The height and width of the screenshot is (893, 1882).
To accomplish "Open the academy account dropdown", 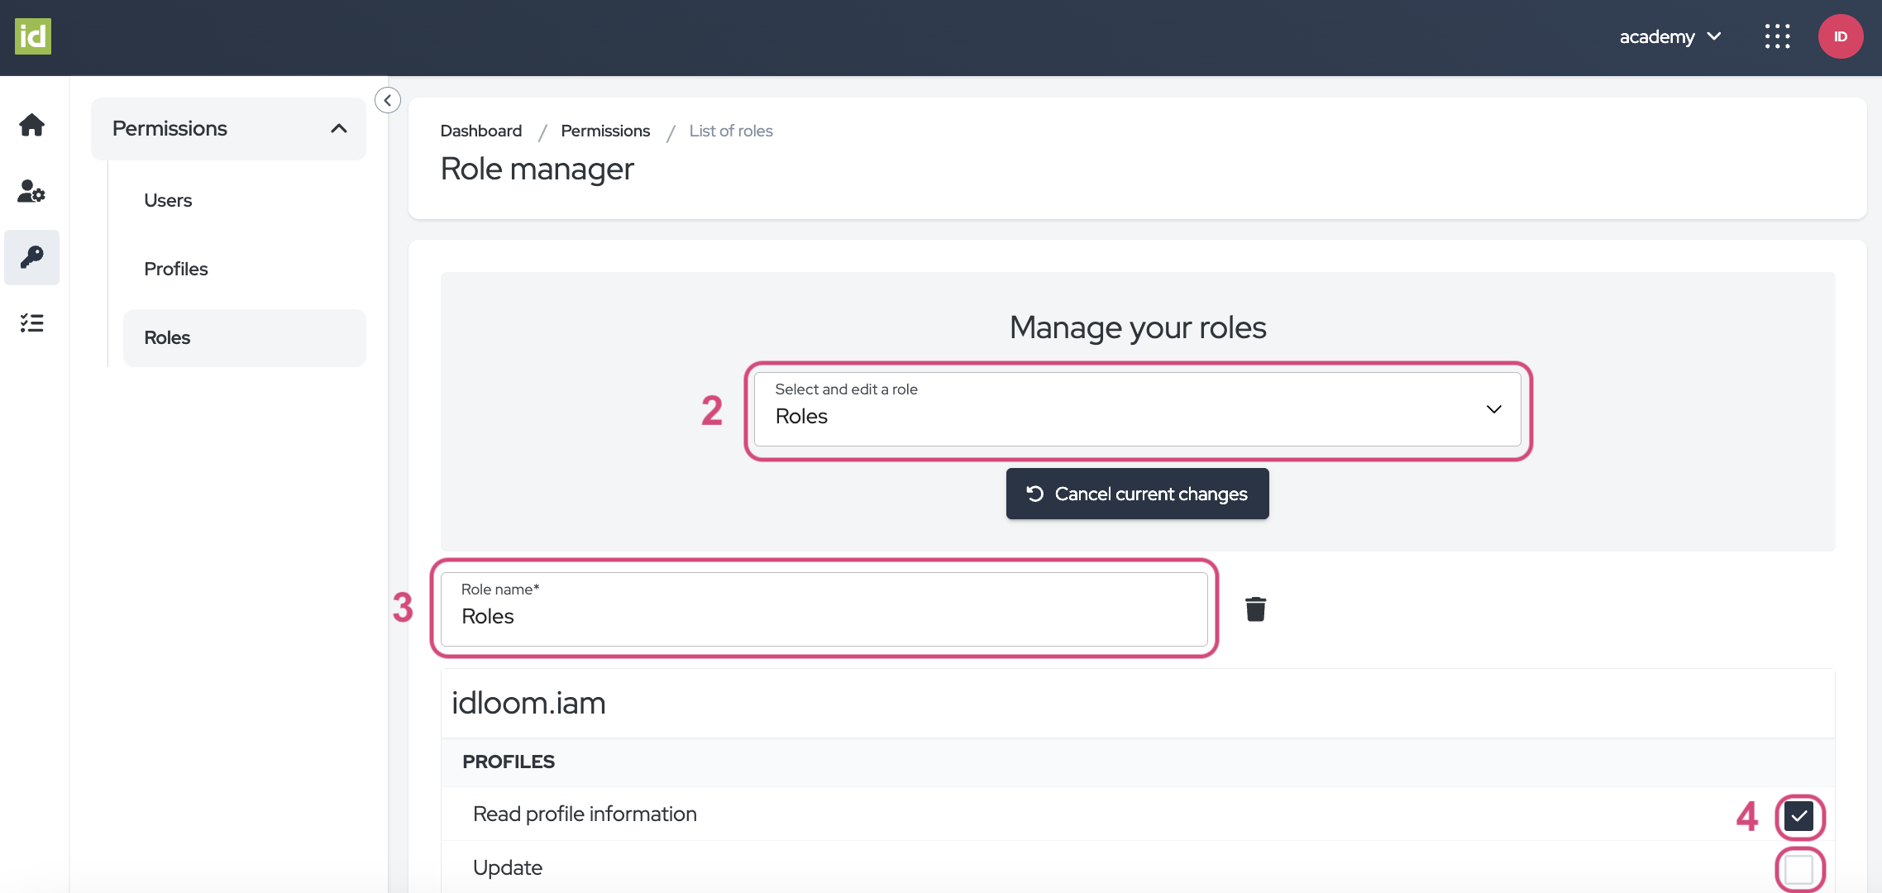I will [1669, 36].
